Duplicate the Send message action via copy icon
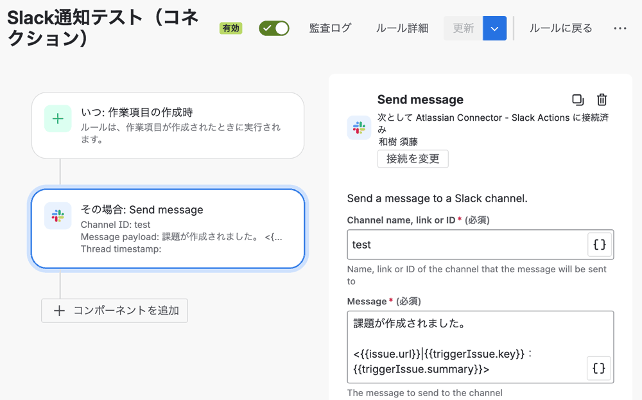642x400 pixels. click(x=578, y=100)
